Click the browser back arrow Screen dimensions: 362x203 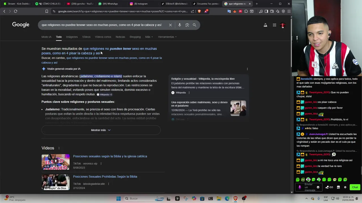click(x=4, y=11)
